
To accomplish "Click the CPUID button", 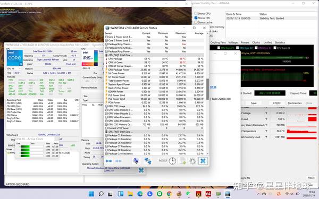I will point(276,103).
